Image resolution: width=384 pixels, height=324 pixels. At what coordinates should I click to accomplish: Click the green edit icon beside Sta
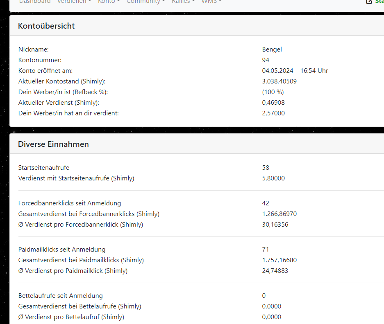point(369,2)
